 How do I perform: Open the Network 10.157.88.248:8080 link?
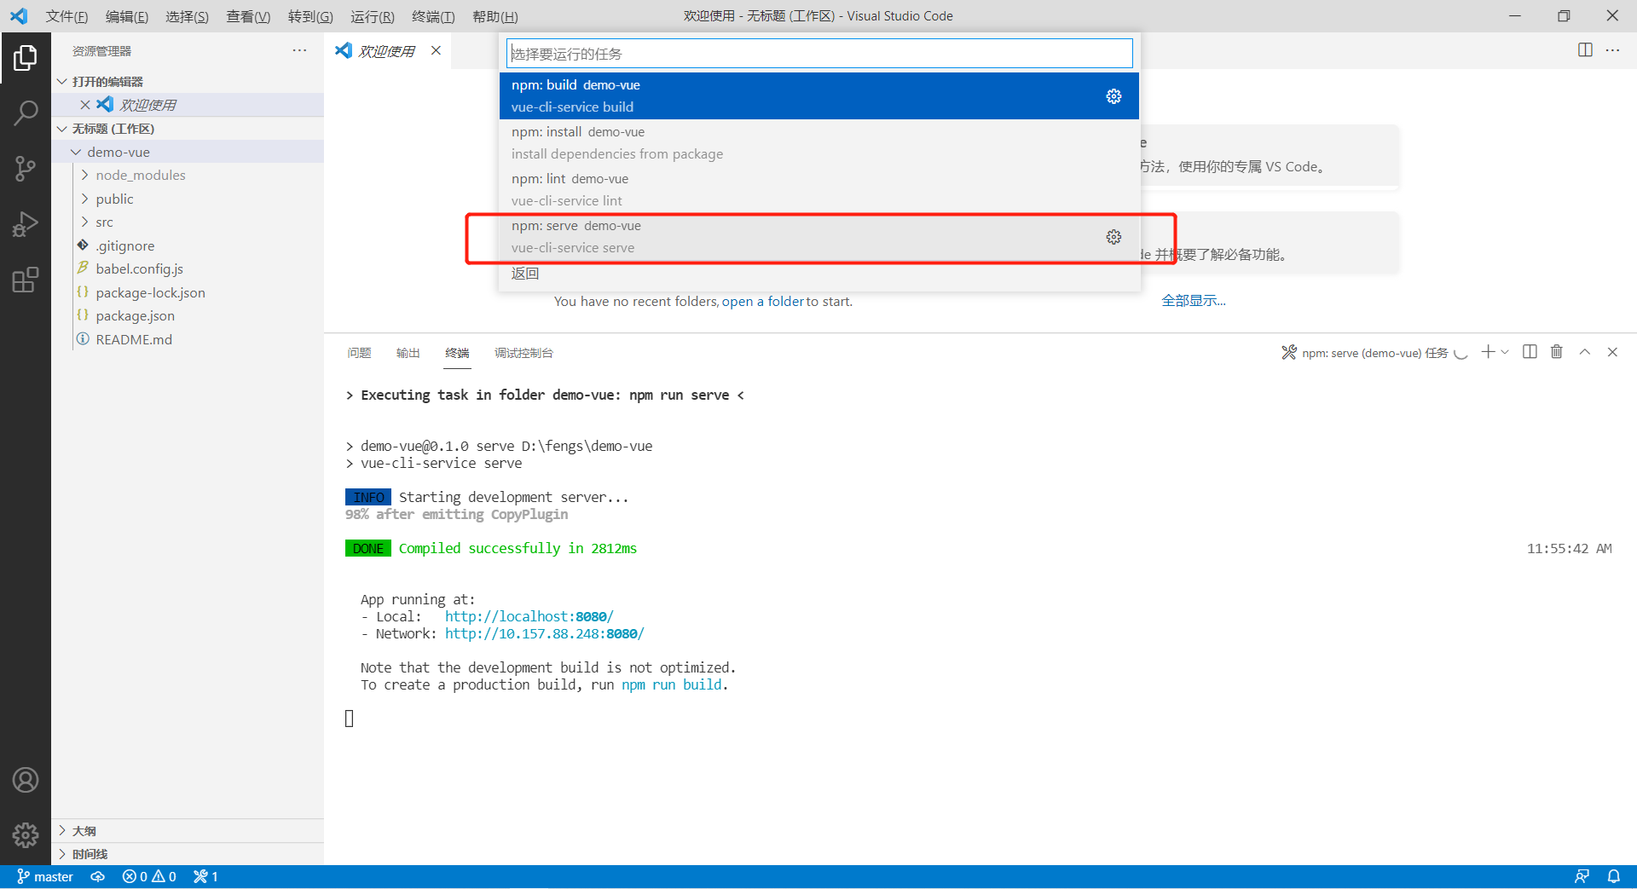click(545, 633)
